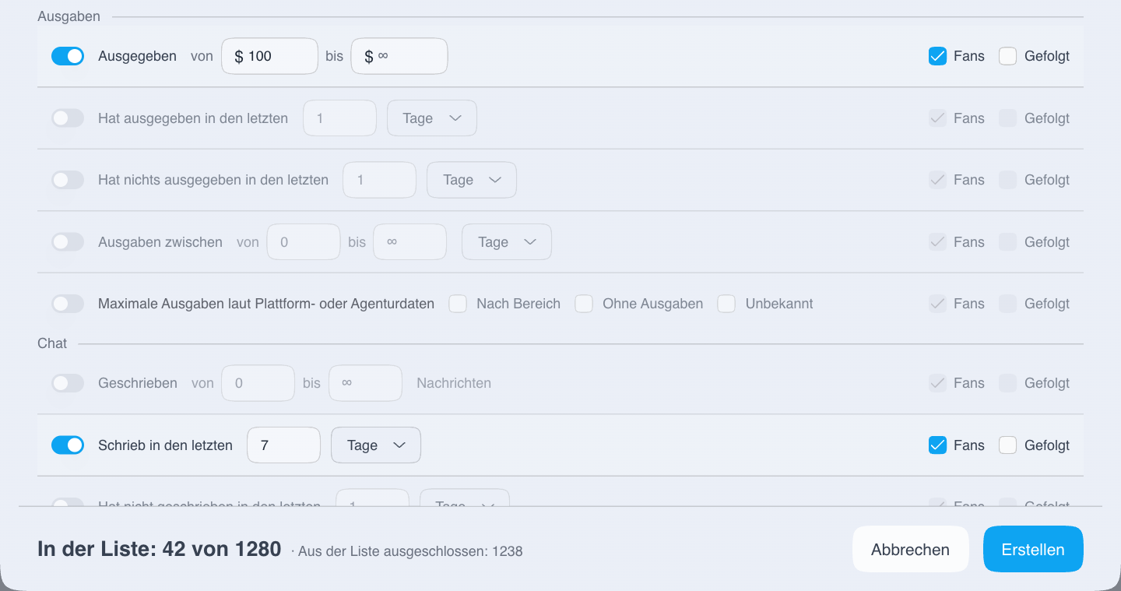The image size is (1121, 591).
Task: Tick the 'Ohne Ausgaben' checkbox
Action: click(x=584, y=304)
